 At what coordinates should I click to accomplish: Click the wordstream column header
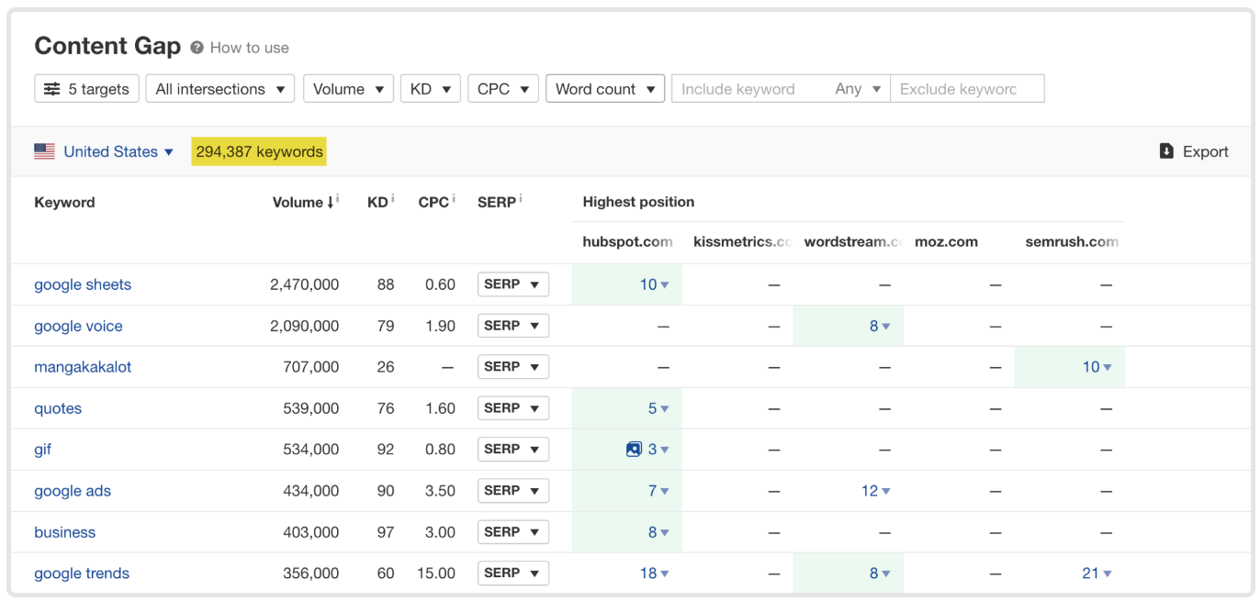[854, 242]
